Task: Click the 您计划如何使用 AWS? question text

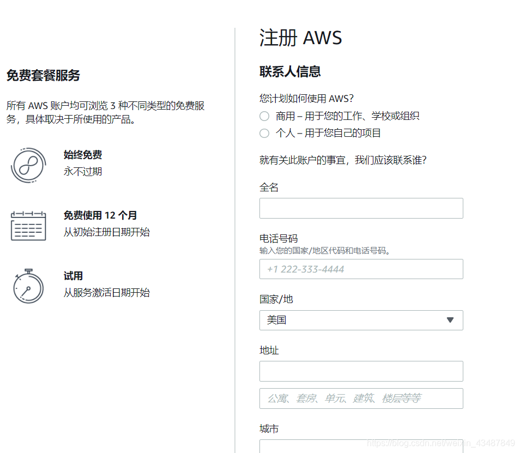Action: point(306,99)
